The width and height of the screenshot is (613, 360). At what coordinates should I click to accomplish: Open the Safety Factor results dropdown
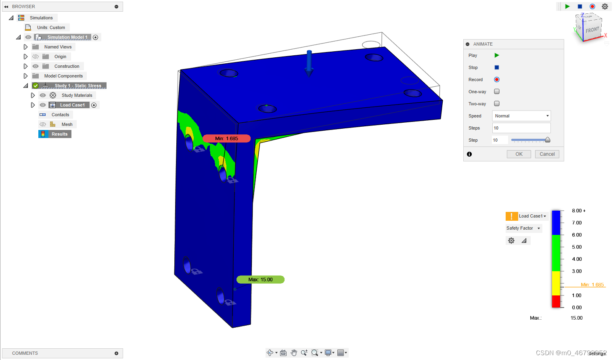pyautogui.click(x=523, y=228)
